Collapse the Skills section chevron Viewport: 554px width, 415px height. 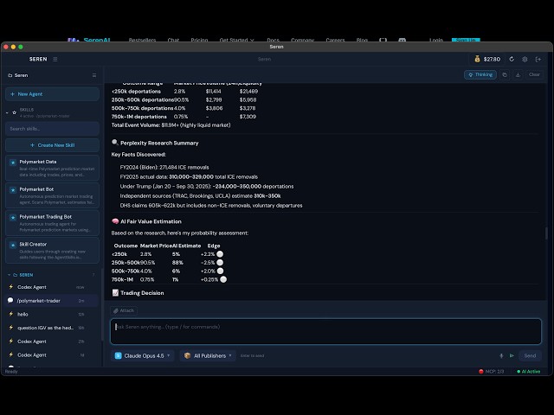coord(7,112)
